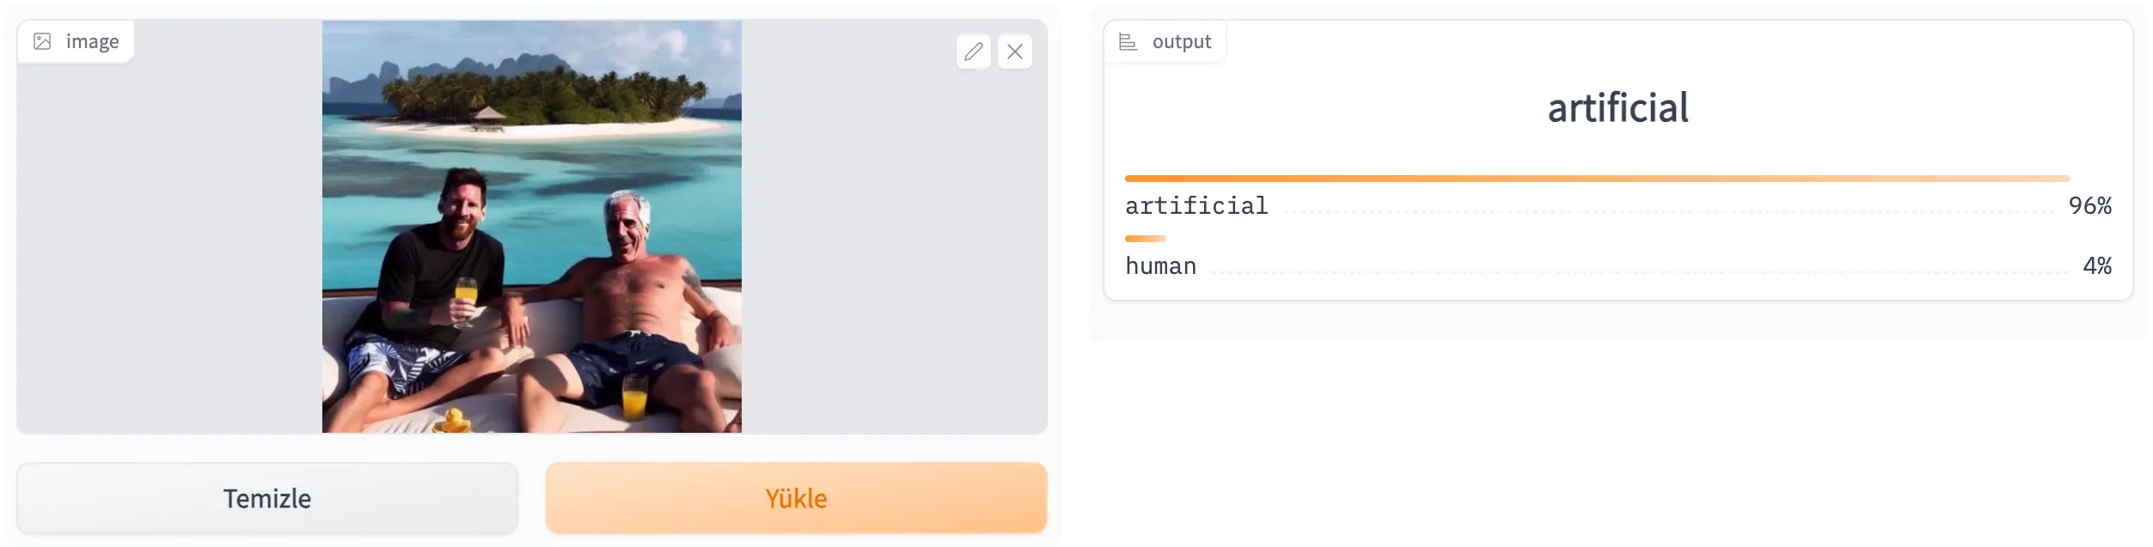The width and height of the screenshot is (2153, 547).
Task: Click the "image" panel label text
Action: pyautogui.click(x=92, y=41)
